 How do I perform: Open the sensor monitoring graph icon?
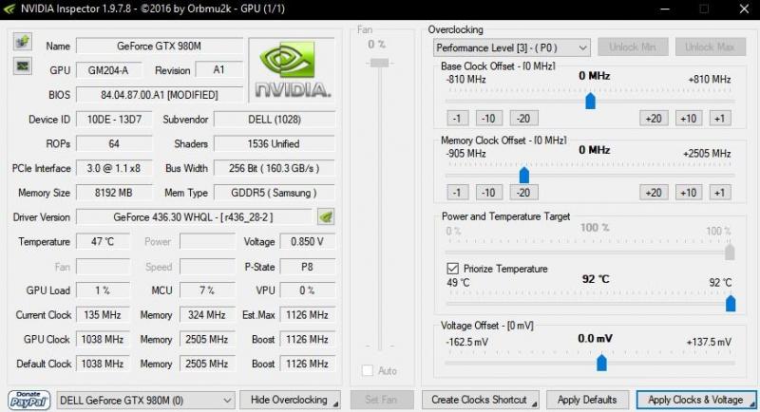pyautogui.click(x=22, y=66)
